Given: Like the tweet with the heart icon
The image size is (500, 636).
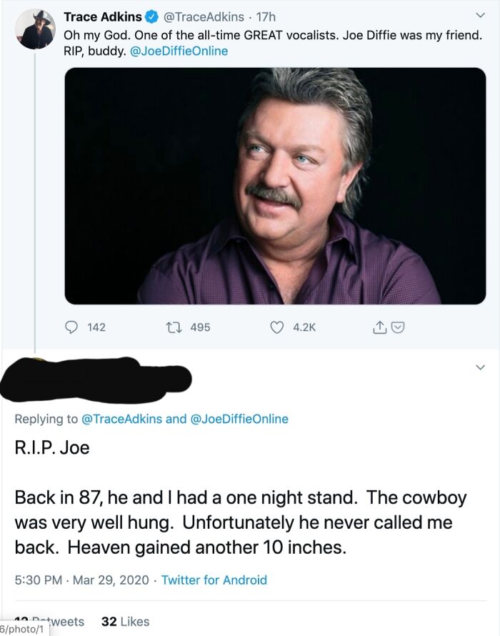Looking at the screenshot, I should coord(276,327).
